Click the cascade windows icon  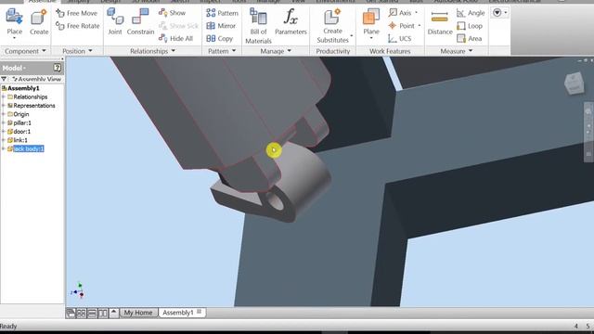pyautogui.click(x=71, y=313)
